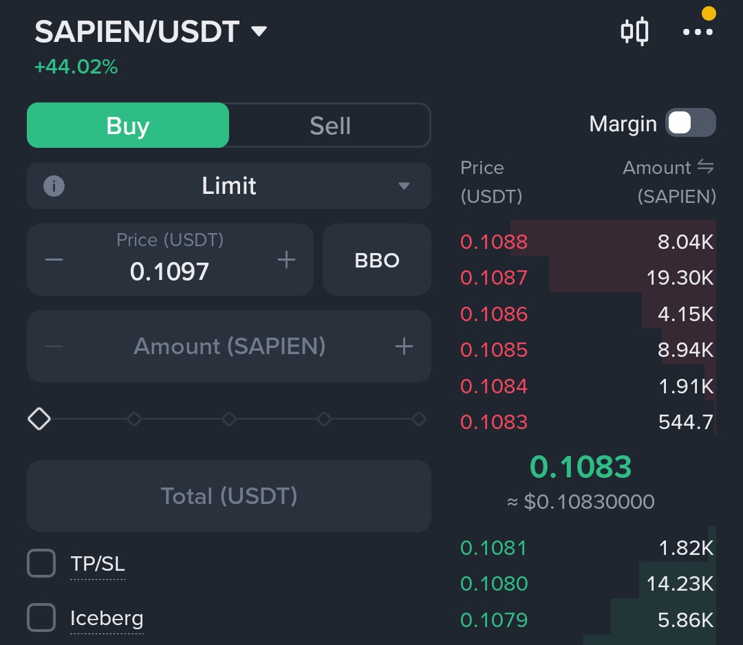Click the 8.94K ask amount
The width and height of the screenshot is (743, 645).
point(685,350)
